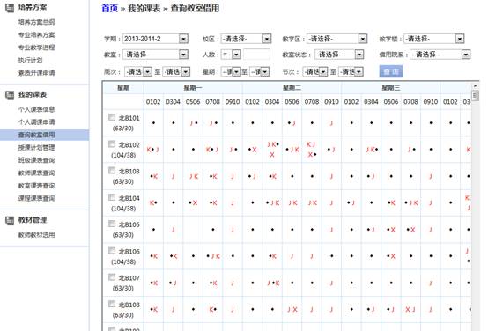The image size is (488, 331).
Task: Open 个人调课申请 in the sidebar
Action: coord(36,122)
